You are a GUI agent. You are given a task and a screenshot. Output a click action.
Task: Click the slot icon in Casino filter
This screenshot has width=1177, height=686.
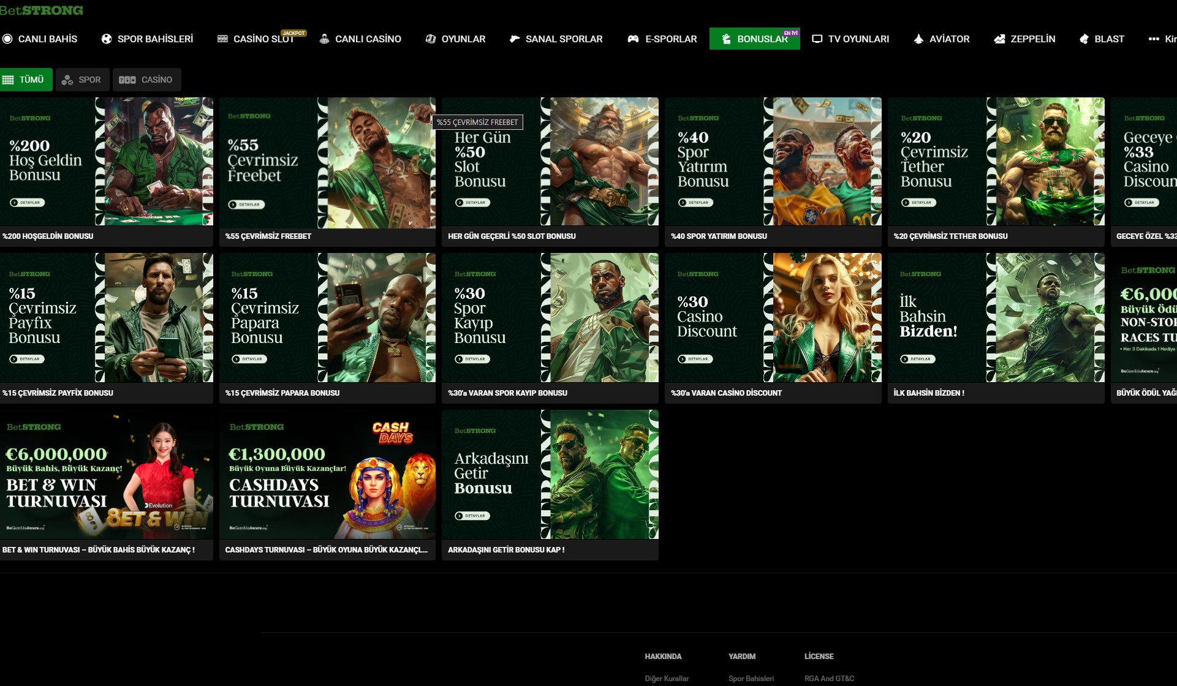point(127,80)
